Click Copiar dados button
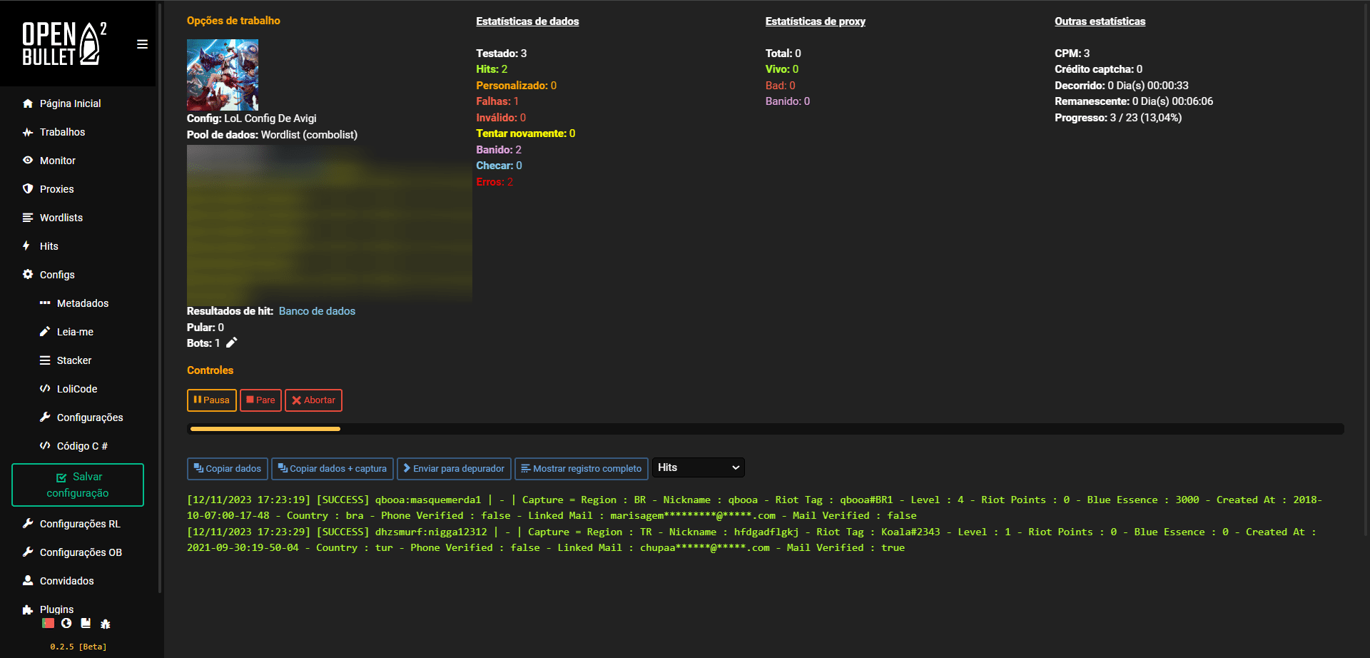The image size is (1370, 658). (x=228, y=469)
